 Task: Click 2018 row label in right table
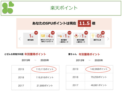(x=75, y=77)
